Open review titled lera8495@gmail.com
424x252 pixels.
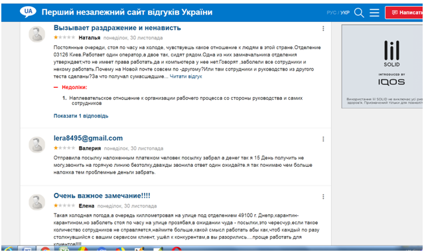pos(88,138)
